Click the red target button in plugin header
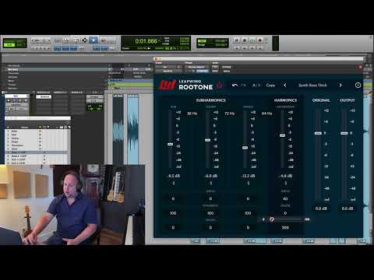This screenshot has width=374, height=280. tap(360, 67)
